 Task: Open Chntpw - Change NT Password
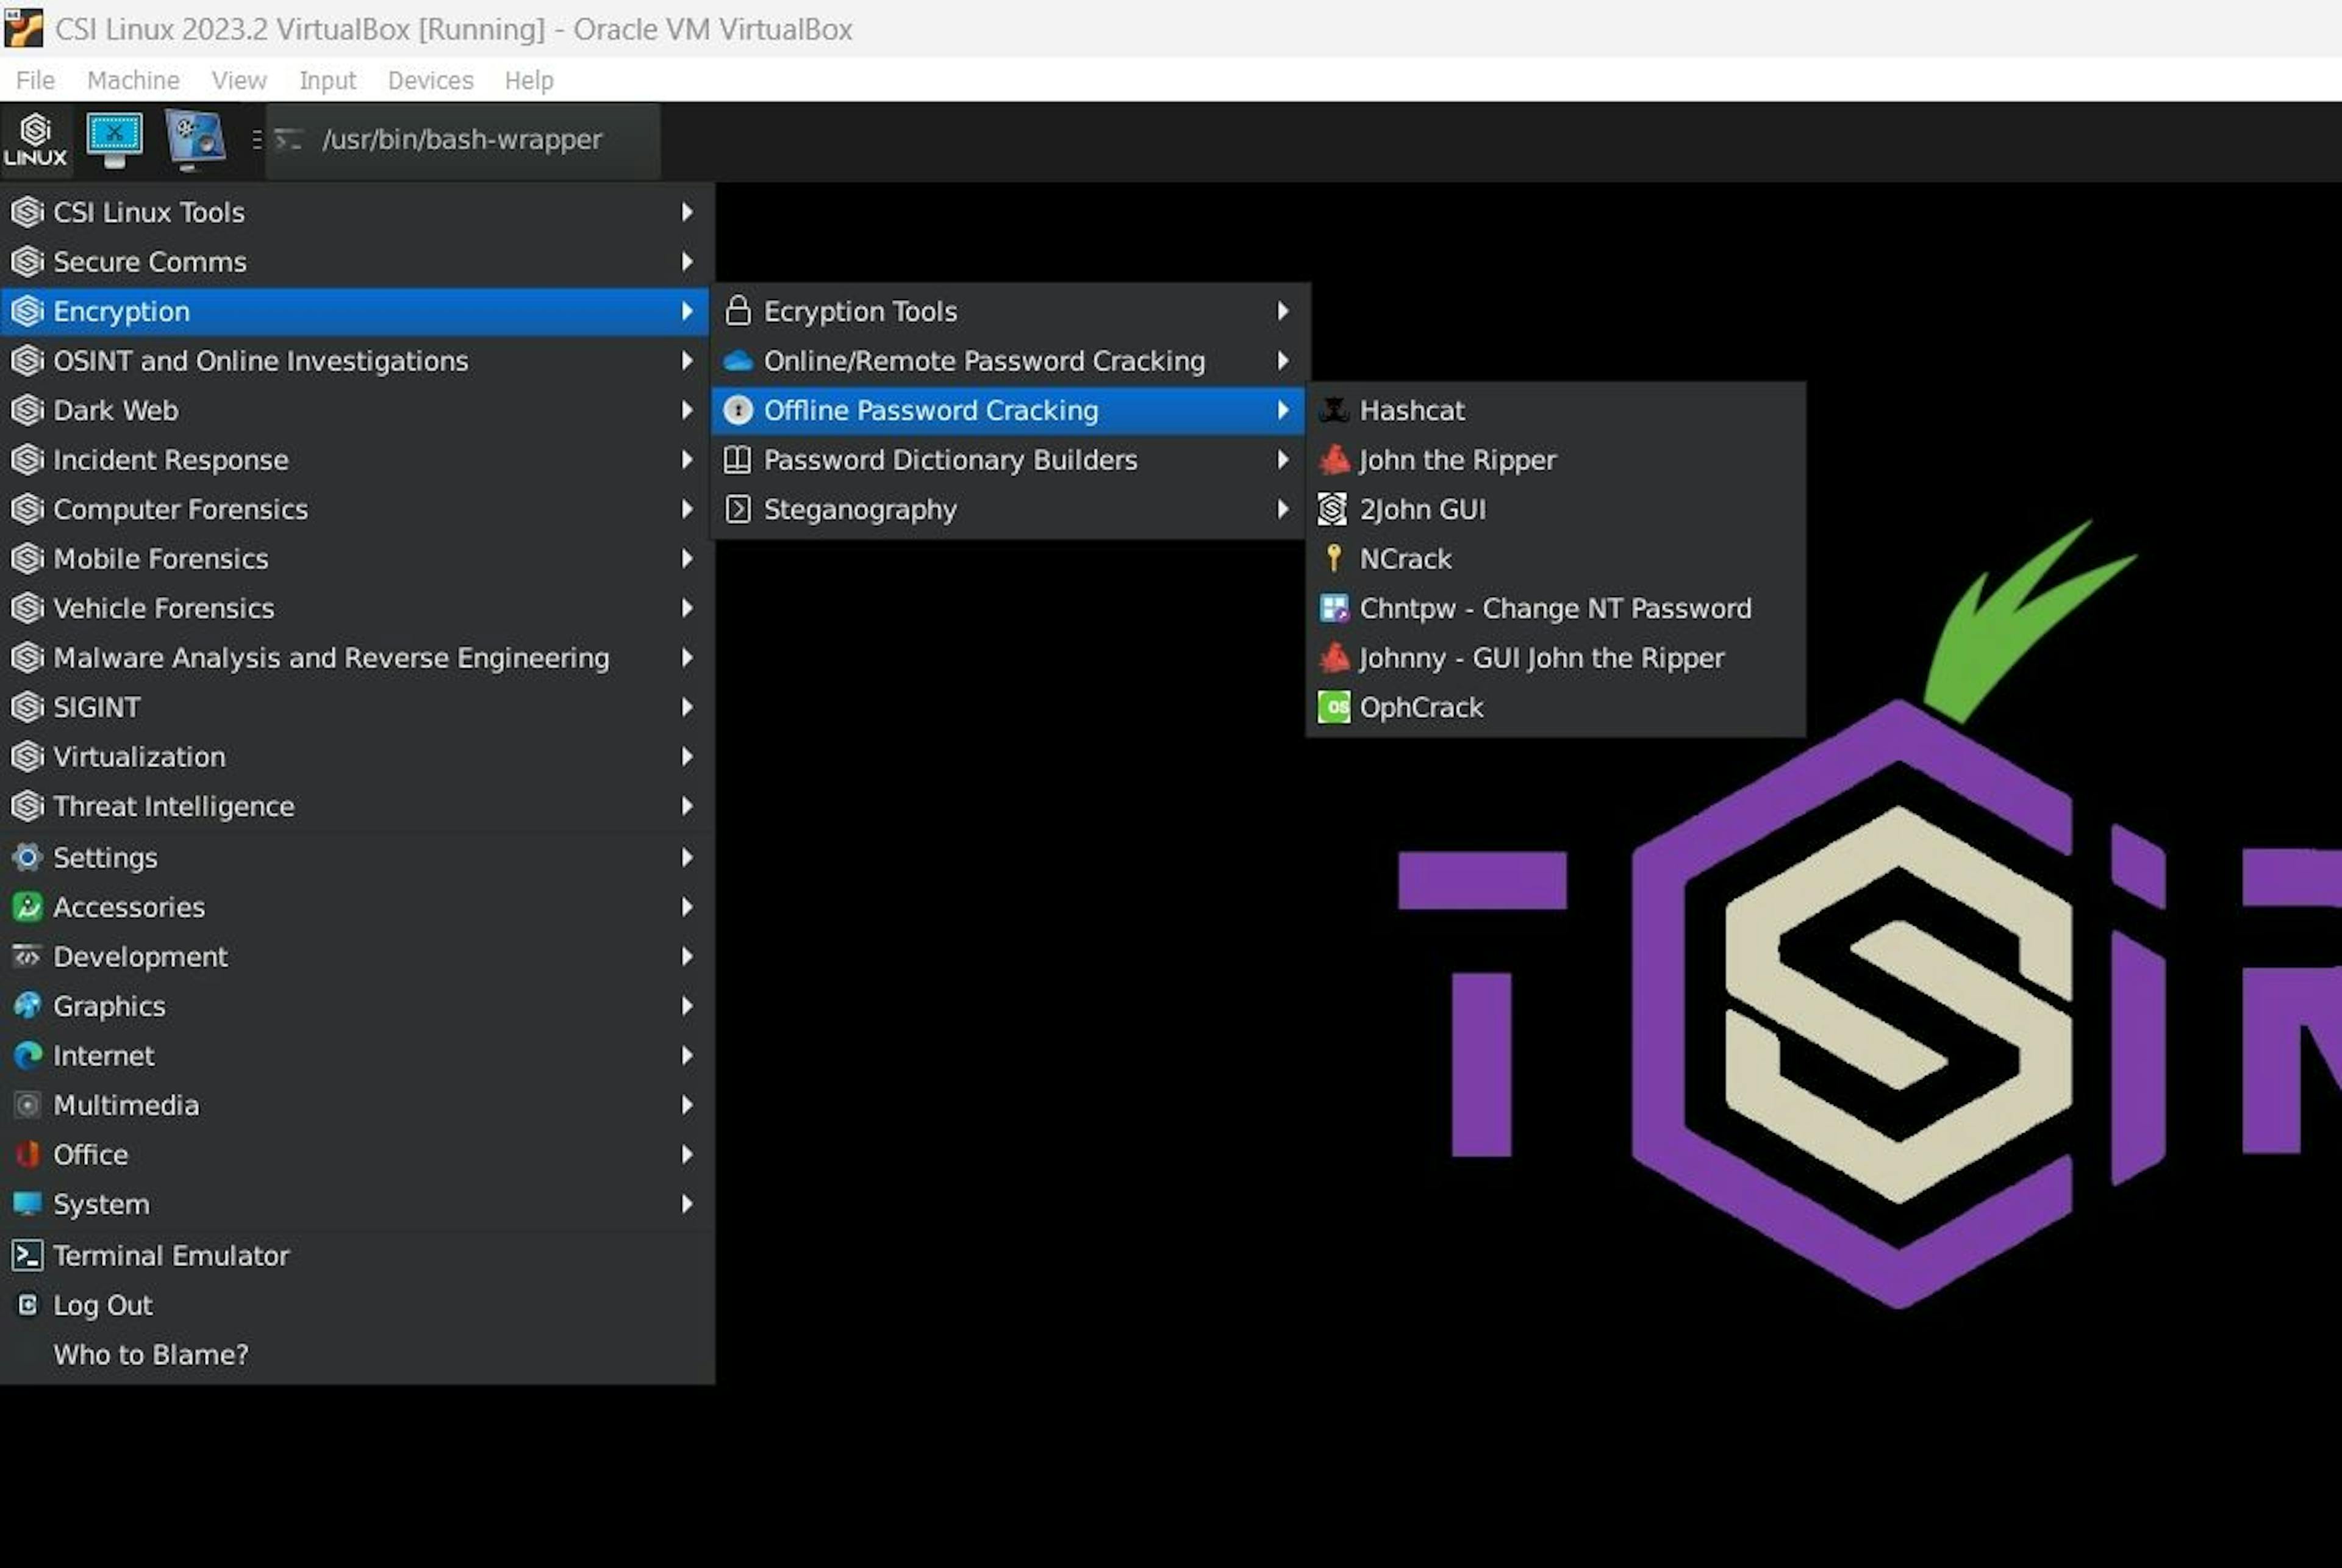pyautogui.click(x=1554, y=608)
